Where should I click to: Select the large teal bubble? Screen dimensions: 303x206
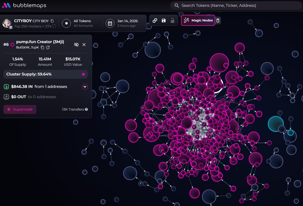coord(276,124)
